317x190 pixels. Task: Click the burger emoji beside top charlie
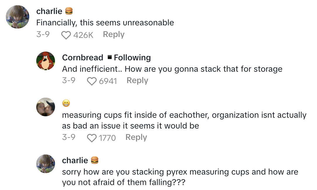tap(69, 11)
